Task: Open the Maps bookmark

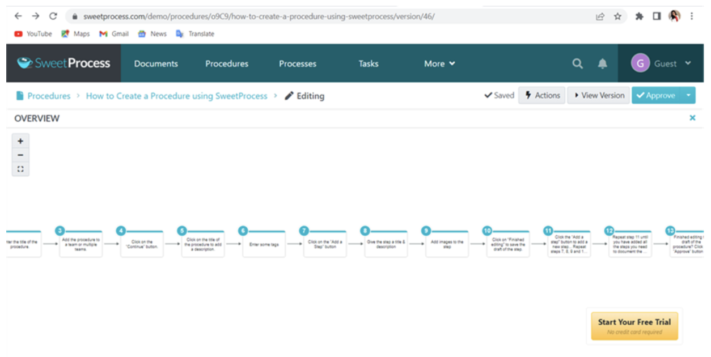Action: click(75, 34)
